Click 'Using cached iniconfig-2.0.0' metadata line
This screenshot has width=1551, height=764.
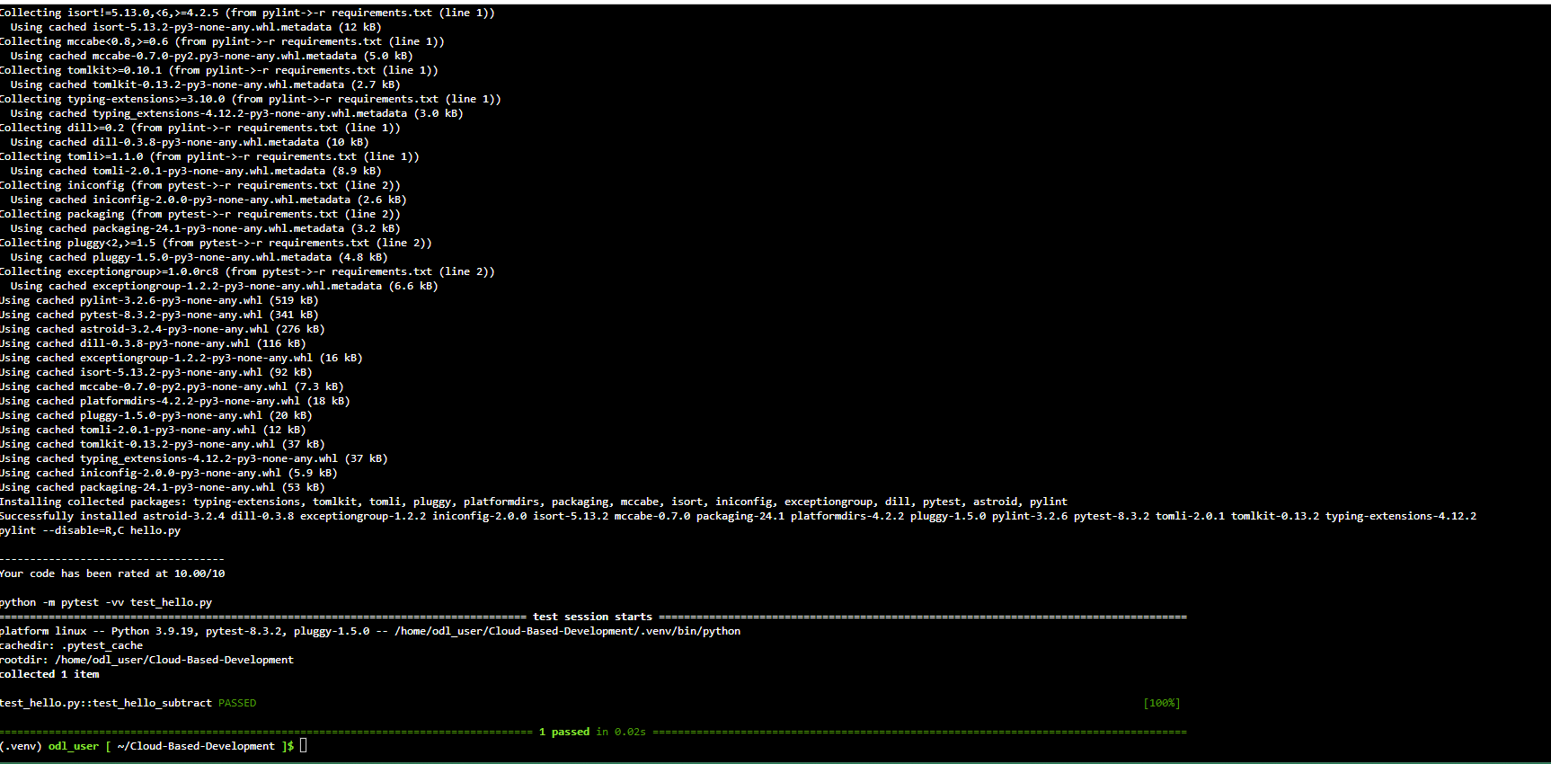(208, 200)
